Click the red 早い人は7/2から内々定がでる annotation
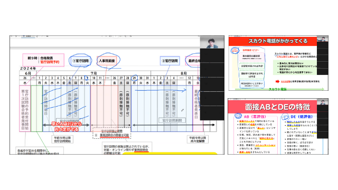 [x=67, y=127]
